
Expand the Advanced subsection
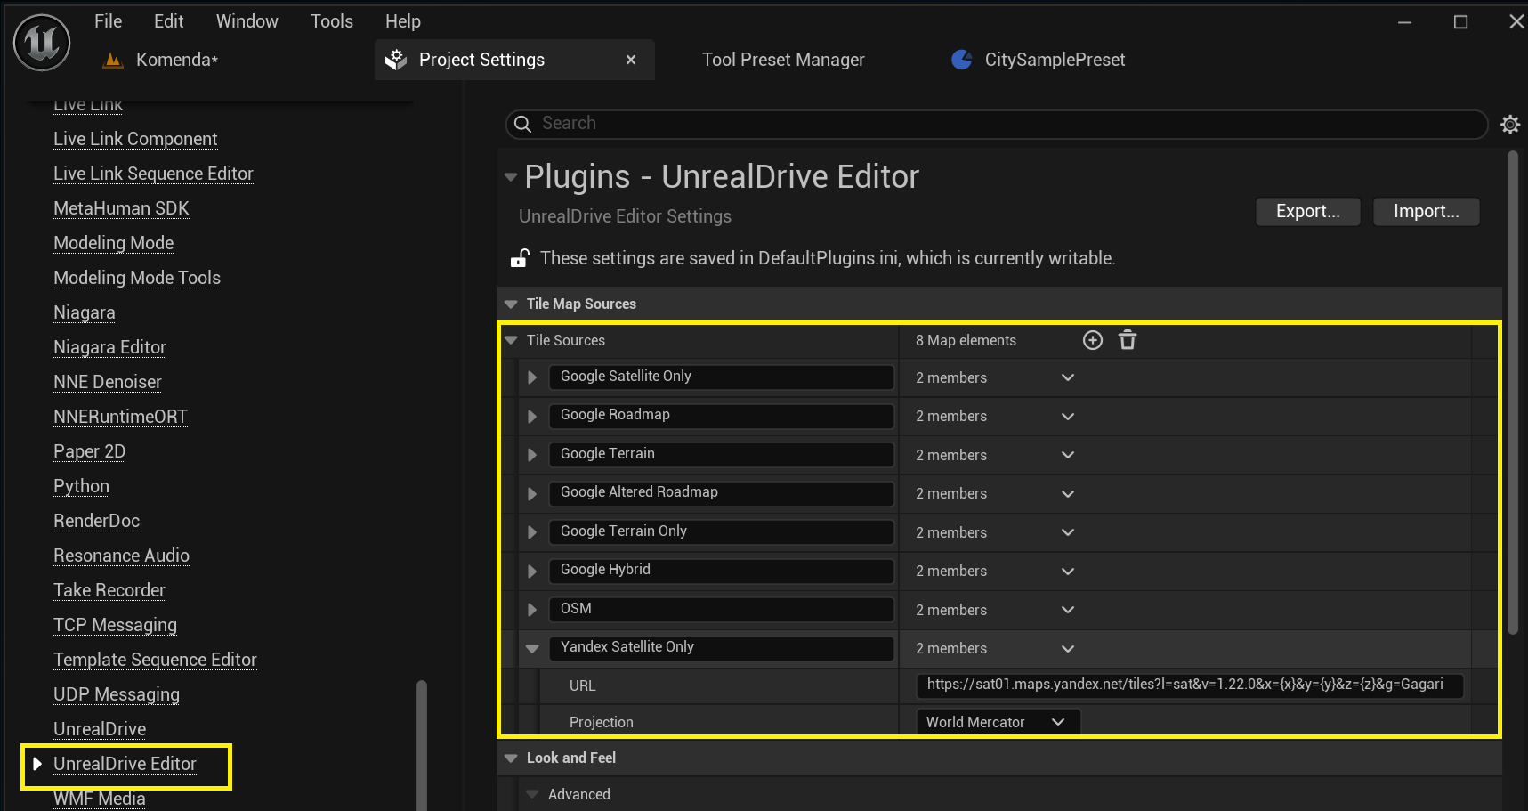tap(532, 794)
